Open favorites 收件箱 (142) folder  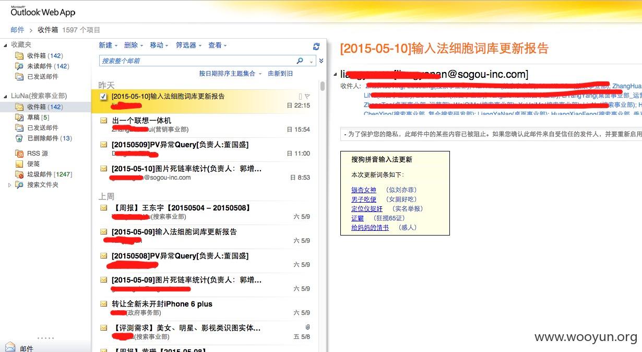point(45,56)
